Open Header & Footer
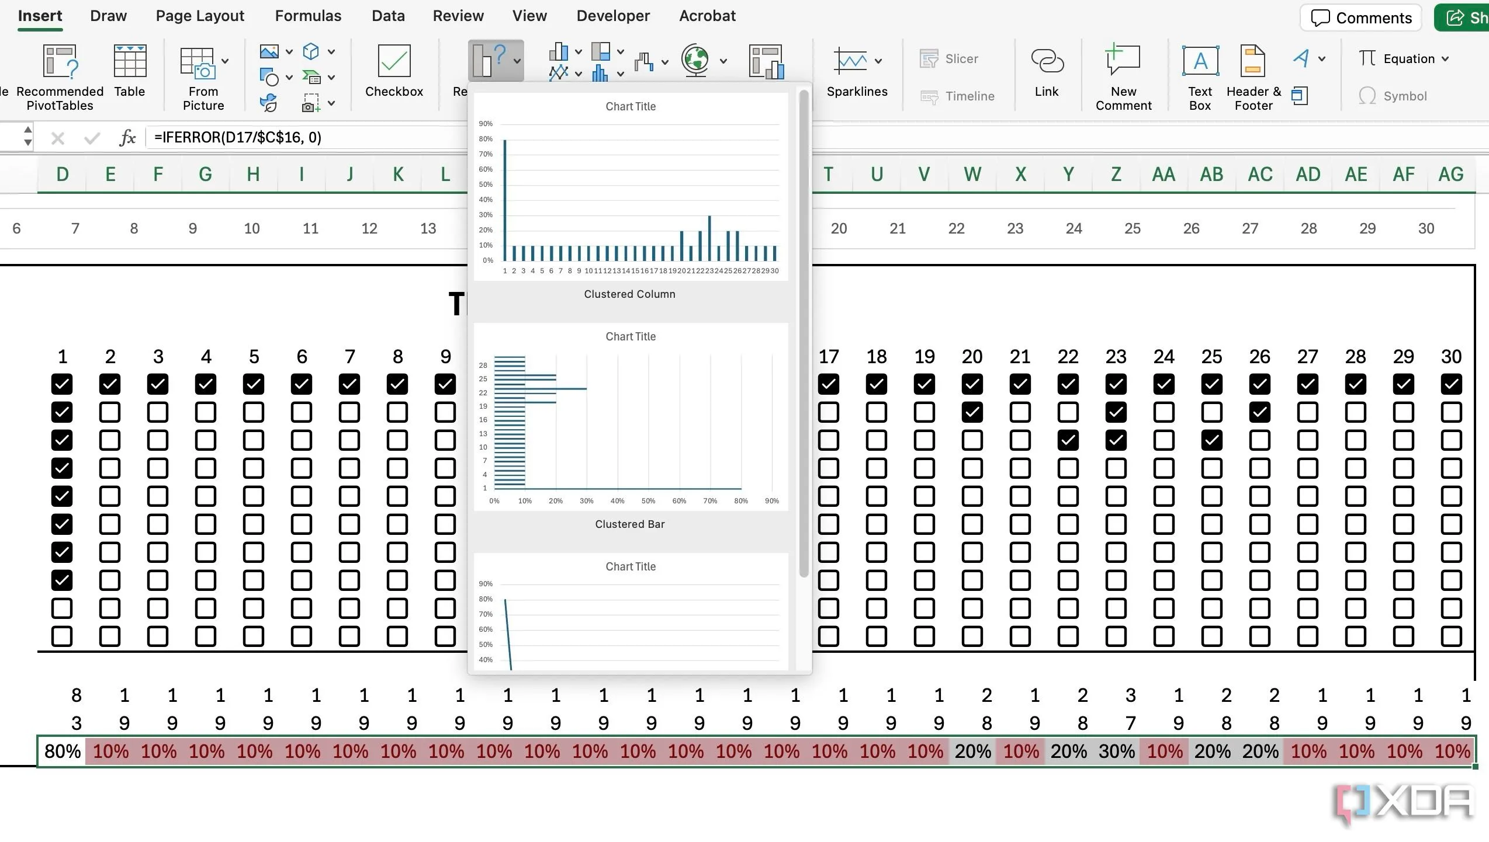Viewport: 1489px width, 842px height. pos(1253,77)
